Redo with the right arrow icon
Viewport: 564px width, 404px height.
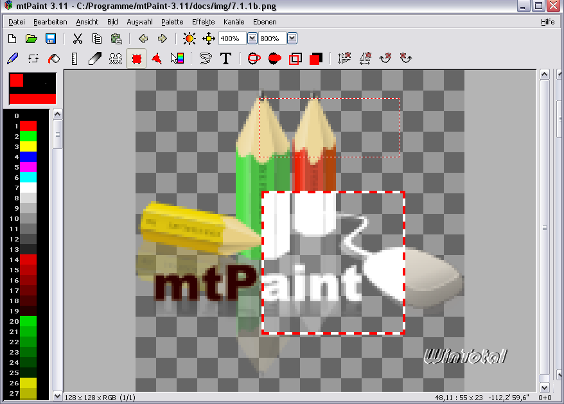pyautogui.click(x=163, y=39)
